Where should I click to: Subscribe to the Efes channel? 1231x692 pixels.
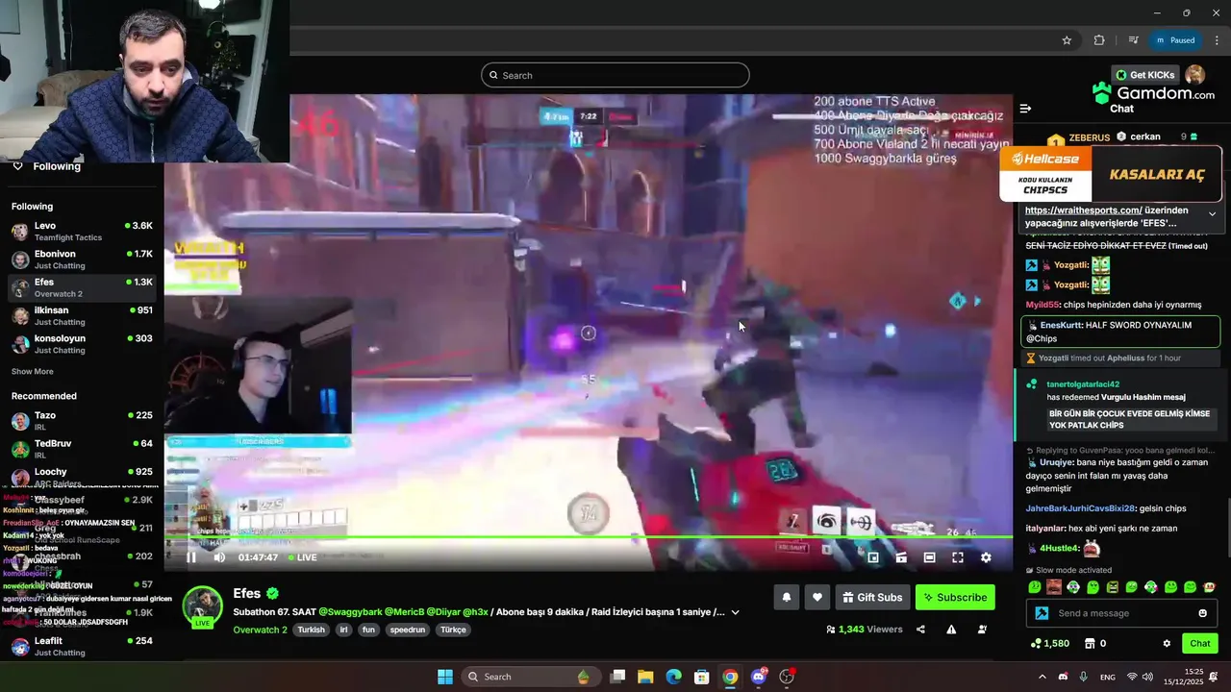pos(955,598)
